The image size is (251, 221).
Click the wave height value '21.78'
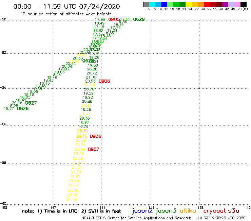(72, 195)
